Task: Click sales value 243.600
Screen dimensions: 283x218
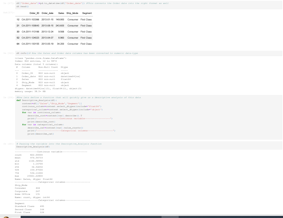Action: (x=60, y=26)
